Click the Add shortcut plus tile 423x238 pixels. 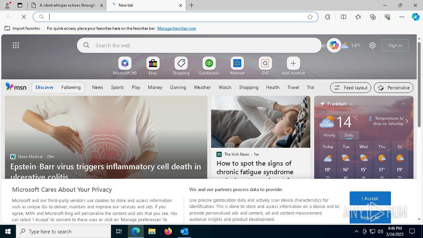pyautogui.click(x=293, y=66)
